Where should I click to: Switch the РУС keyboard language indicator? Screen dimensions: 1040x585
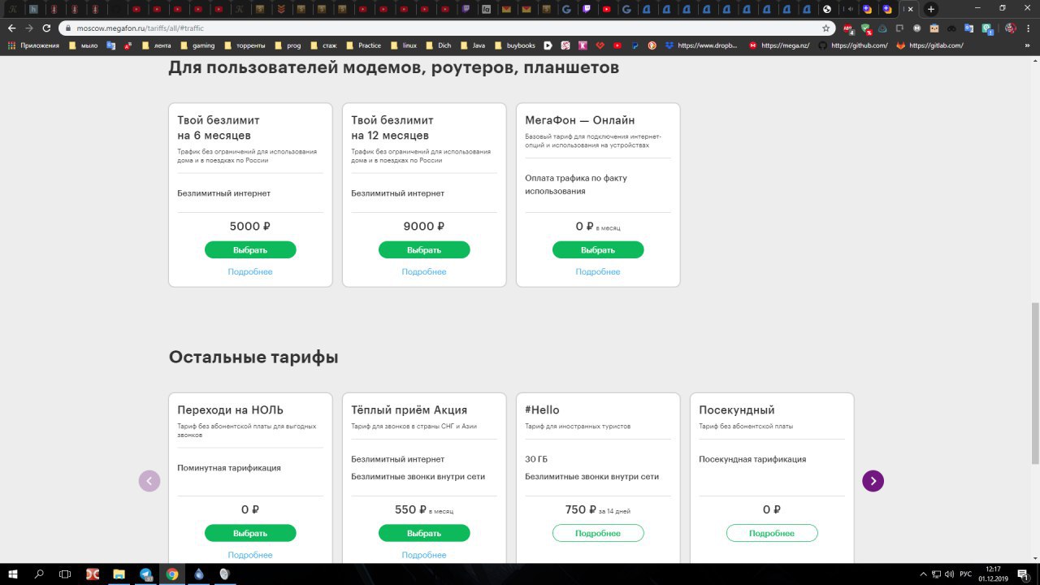pos(965,574)
